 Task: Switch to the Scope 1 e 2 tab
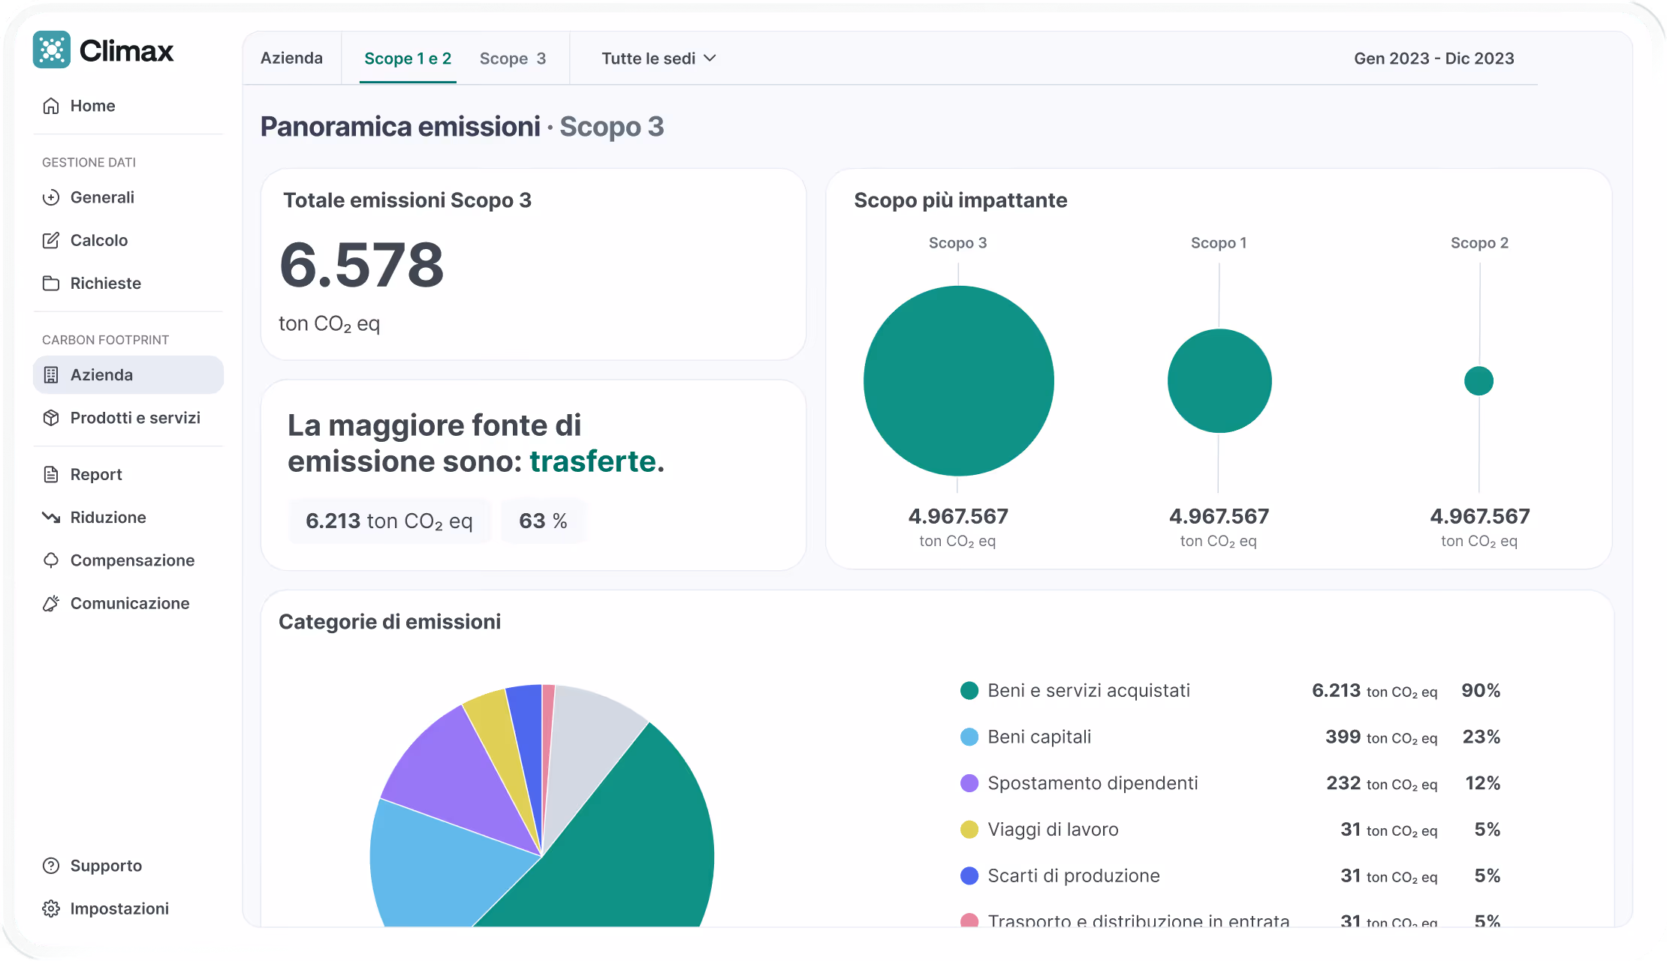click(408, 59)
